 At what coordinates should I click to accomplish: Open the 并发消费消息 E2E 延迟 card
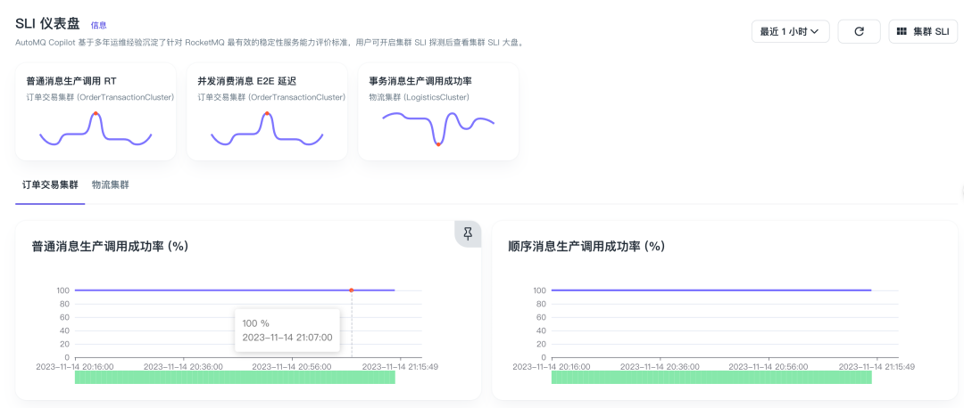coord(267,111)
